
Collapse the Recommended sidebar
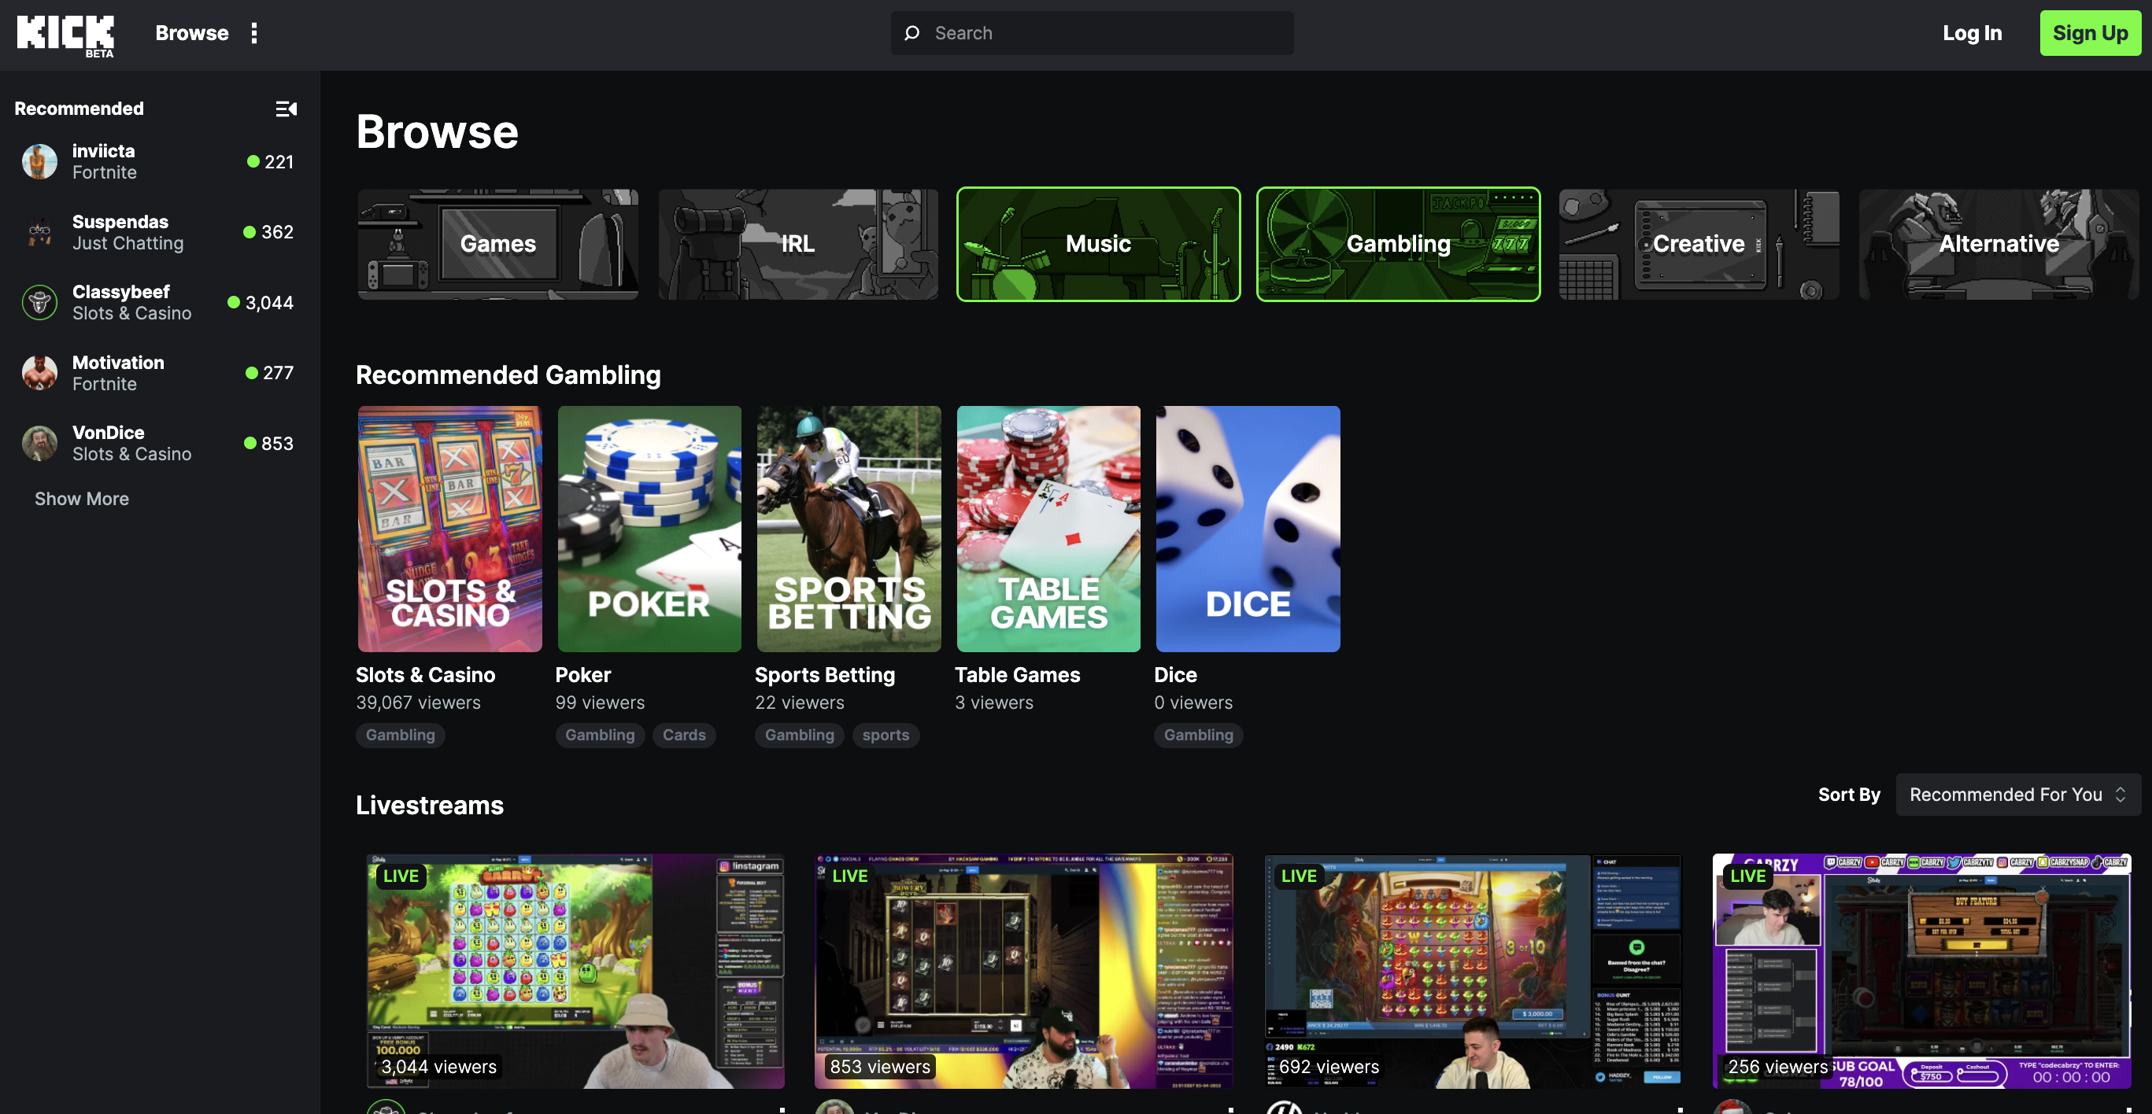(286, 109)
